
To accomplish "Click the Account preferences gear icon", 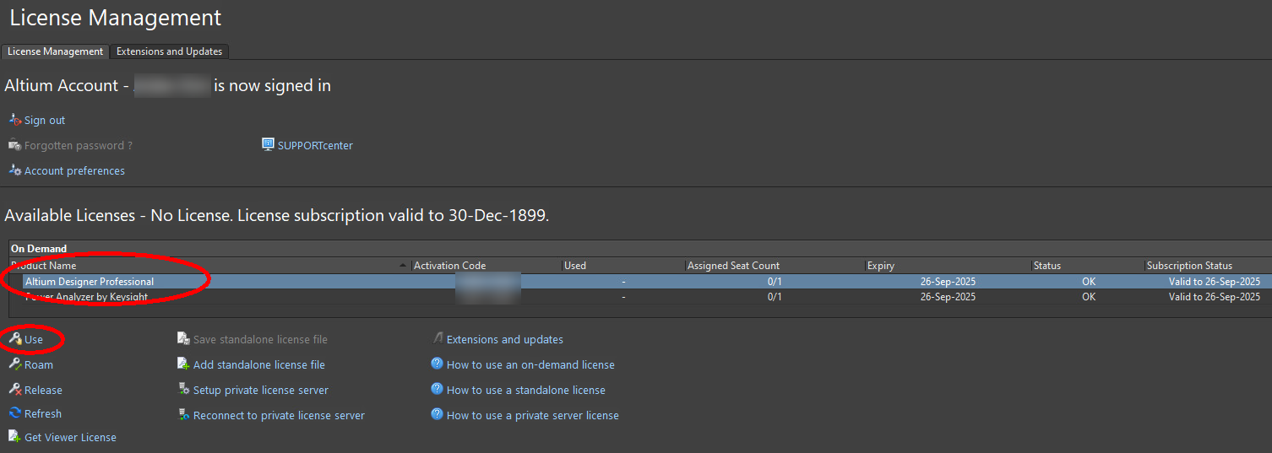I will pyautogui.click(x=15, y=170).
